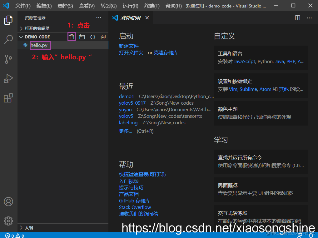Click the New Folder icon in DEMO_CODE

point(82,37)
